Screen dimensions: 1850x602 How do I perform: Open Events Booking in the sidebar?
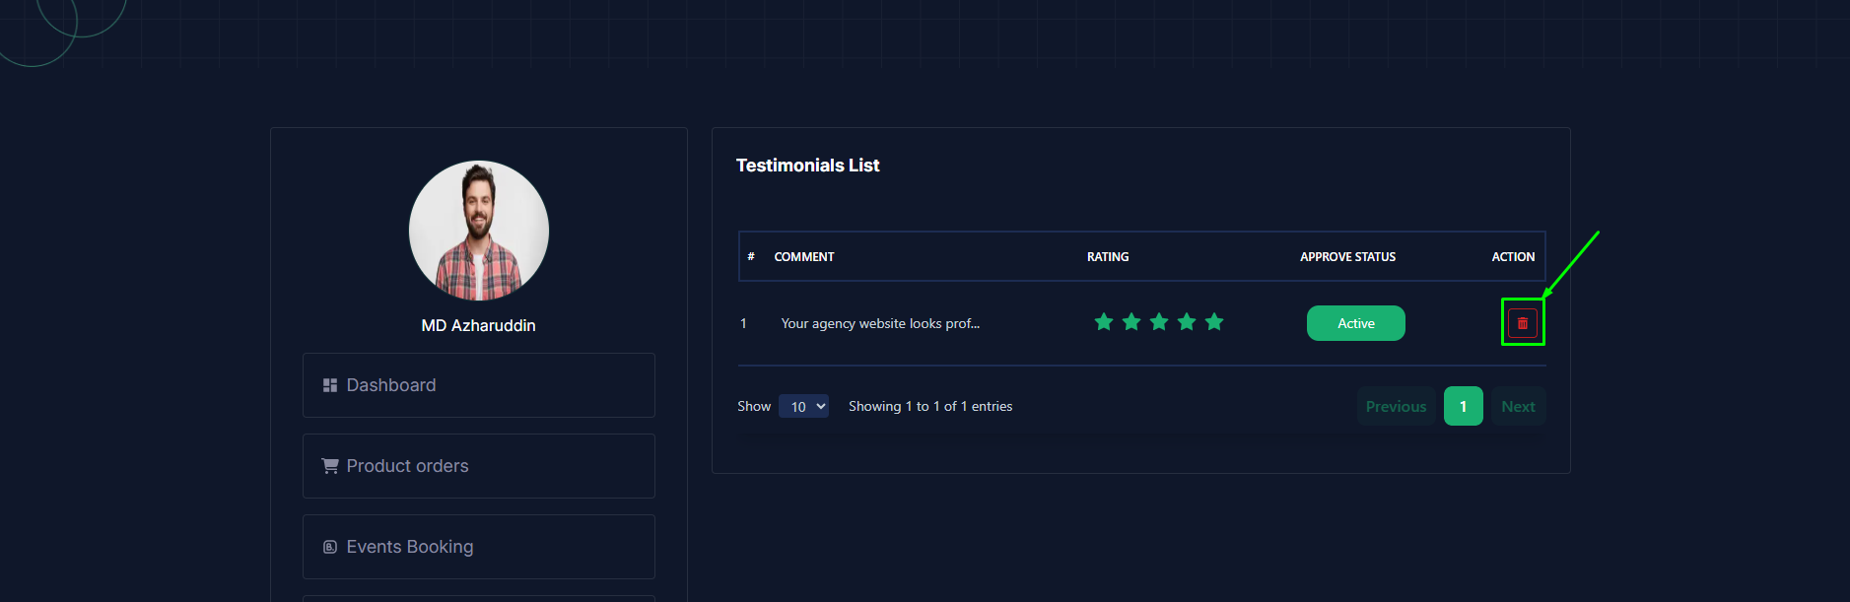pos(479,547)
